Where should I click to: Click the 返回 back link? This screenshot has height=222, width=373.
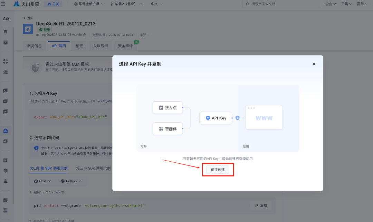[29, 18]
